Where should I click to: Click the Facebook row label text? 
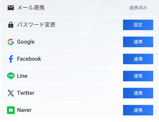[29, 59]
